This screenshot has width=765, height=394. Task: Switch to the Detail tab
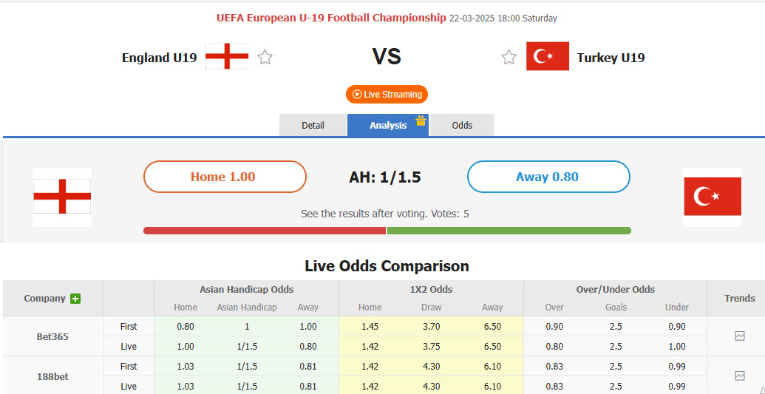click(313, 125)
